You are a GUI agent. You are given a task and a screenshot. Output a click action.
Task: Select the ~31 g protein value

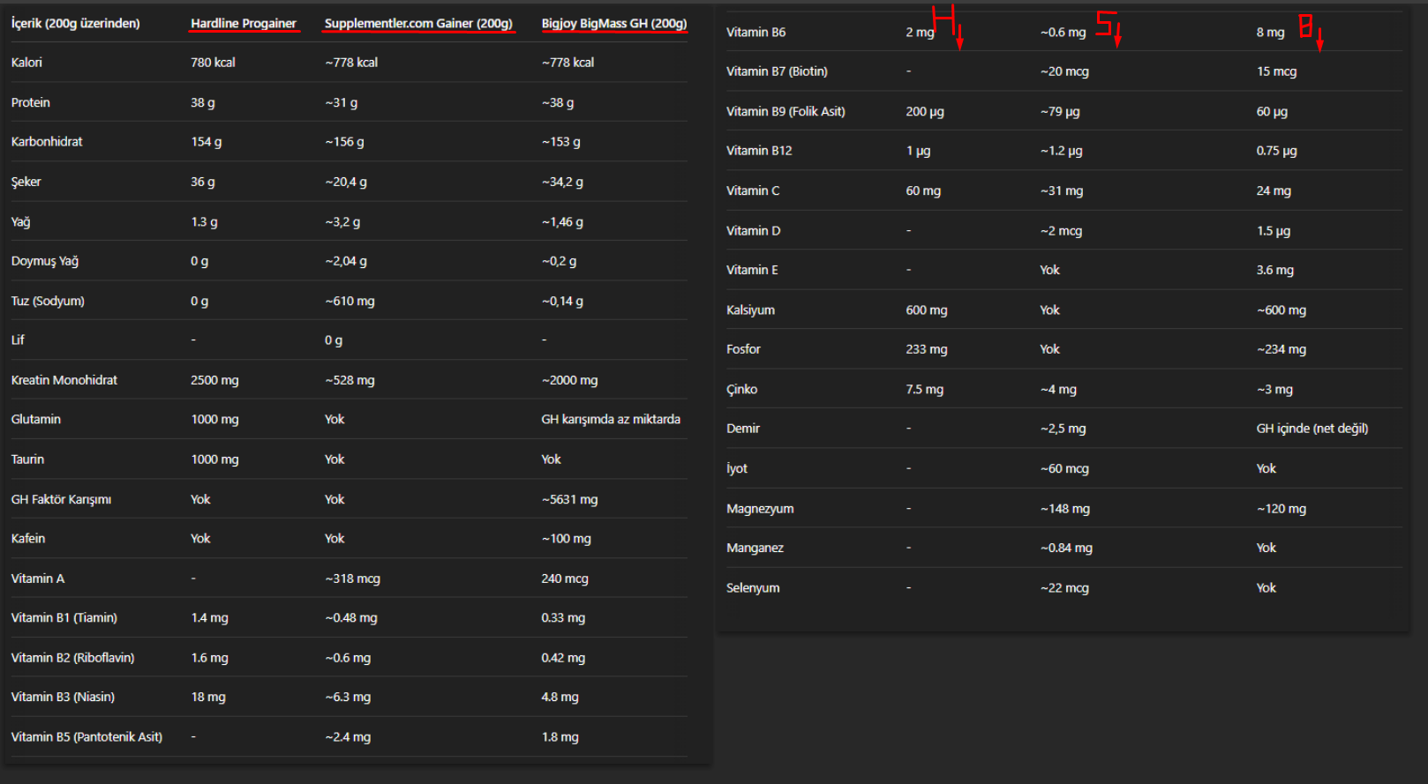[x=342, y=103]
